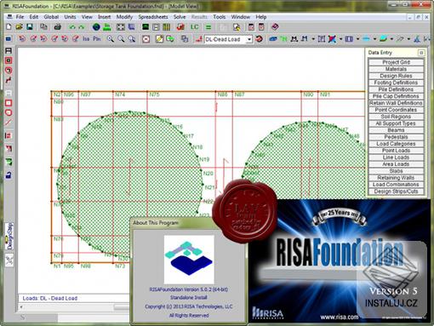Click the red square draw icon in sidebar
The height and width of the screenshot is (326, 434).
[x=9, y=103]
